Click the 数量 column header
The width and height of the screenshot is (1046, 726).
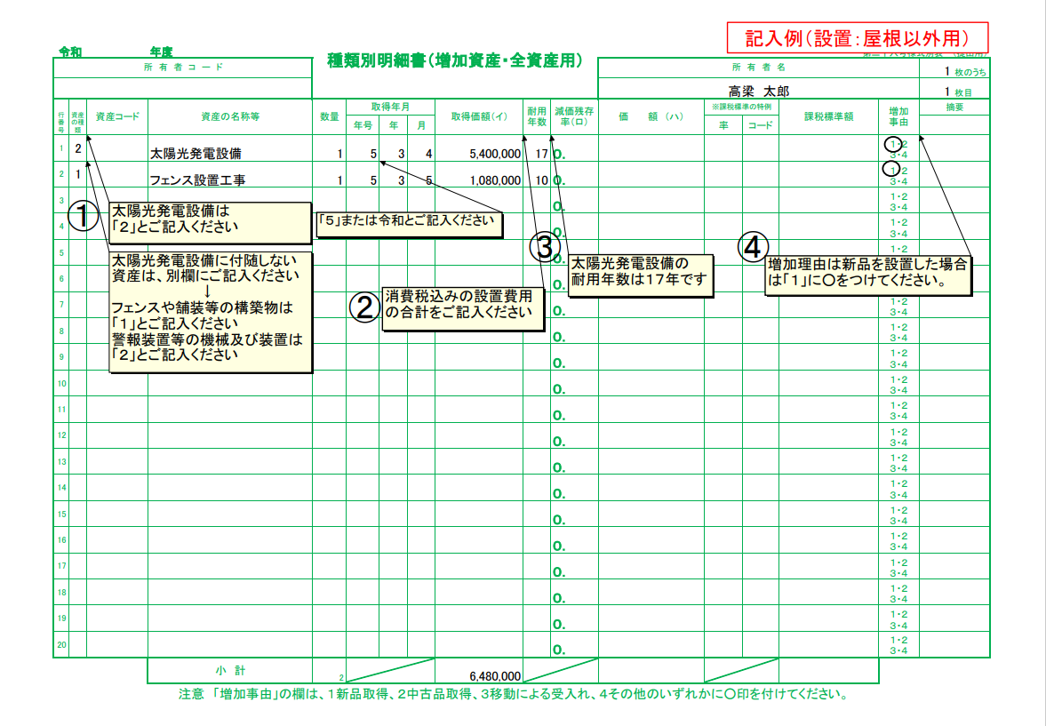click(x=329, y=116)
